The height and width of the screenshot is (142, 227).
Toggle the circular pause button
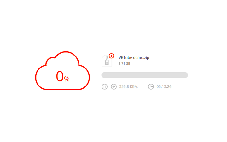104,87
